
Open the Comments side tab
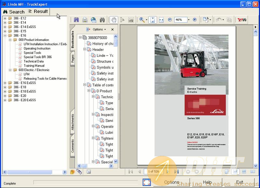[73, 146]
